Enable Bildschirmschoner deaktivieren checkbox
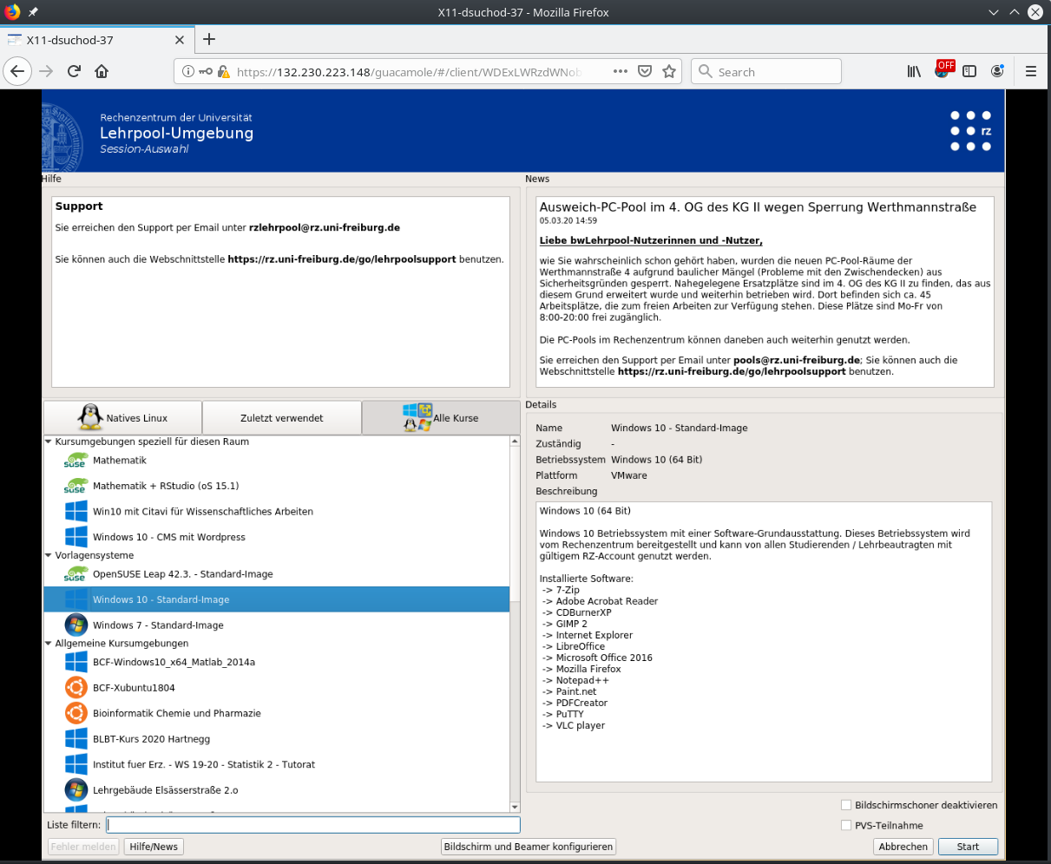 846,805
